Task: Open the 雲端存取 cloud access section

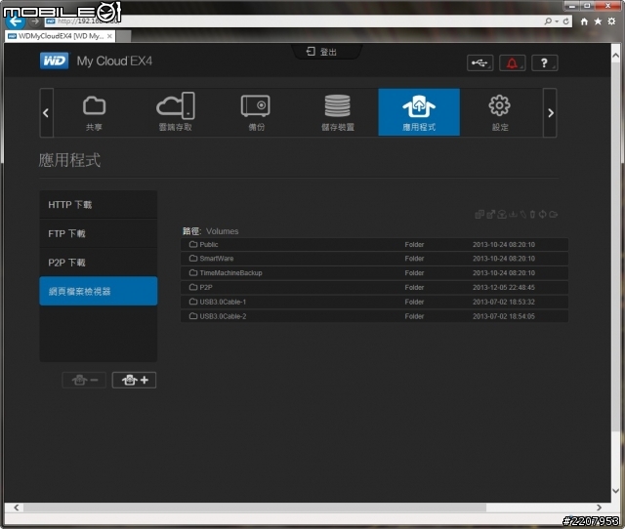Action: point(176,113)
